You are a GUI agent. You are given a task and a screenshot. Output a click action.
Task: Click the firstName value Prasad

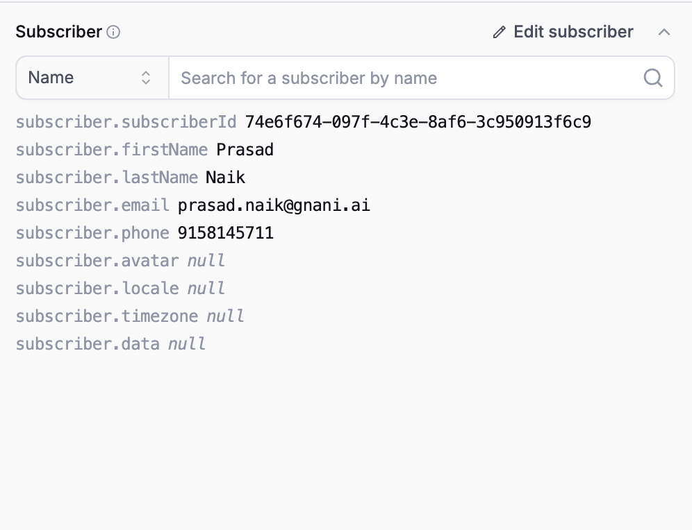(x=245, y=150)
